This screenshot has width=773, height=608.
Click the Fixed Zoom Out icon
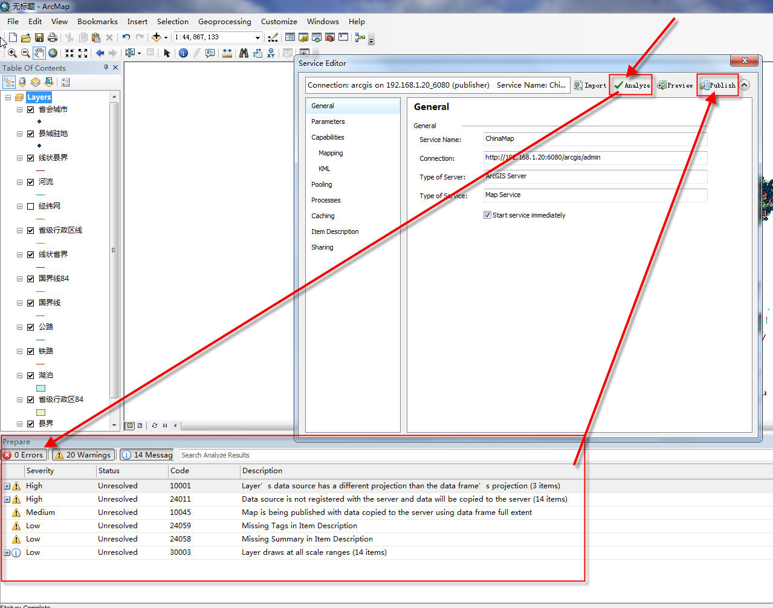(83, 53)
